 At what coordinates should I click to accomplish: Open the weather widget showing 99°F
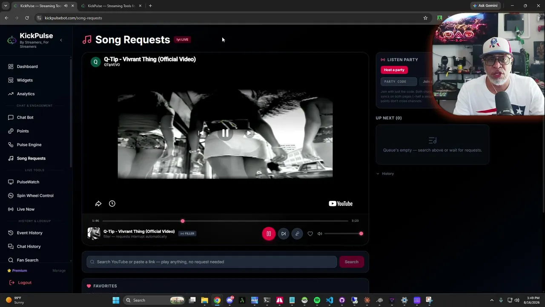click(15, 300)
